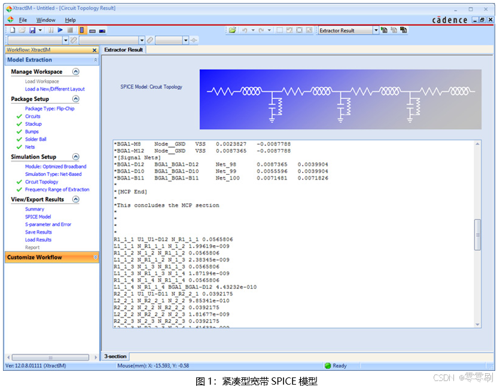The width and height of the screenshot is (500, 387).
Task: Click the new window icon with green arrow
Action: 384,30
